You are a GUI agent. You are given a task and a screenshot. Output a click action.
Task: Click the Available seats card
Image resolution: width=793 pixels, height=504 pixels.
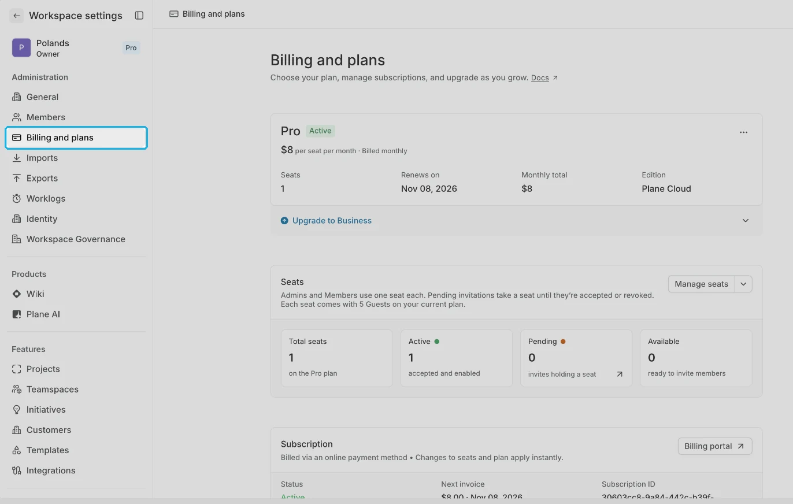coord(696,358)
